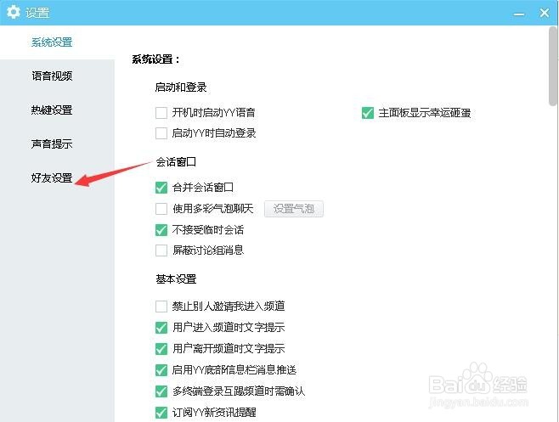Switch to the 语音视频 tab
The width and height of the screenshot is (559, 422).
click(52, 76)
